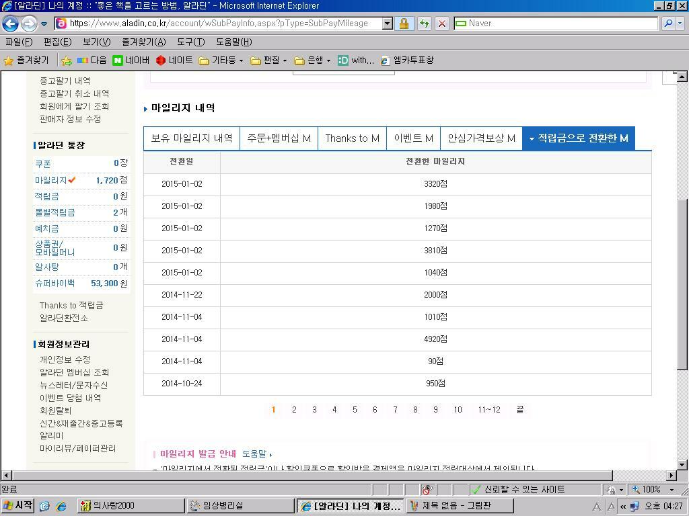689x516 pixels.
Task: Open the 마일리지 link in sidebar
Action: pos(51,180)
